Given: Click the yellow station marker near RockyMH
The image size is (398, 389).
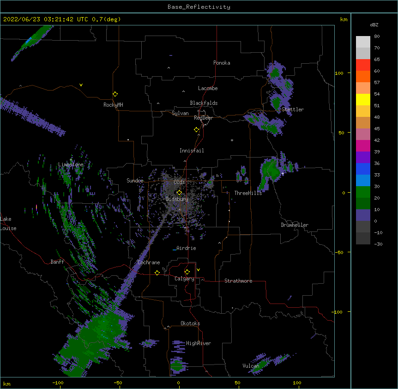Looking at the screenshot, I should click(x=115, y=94).
